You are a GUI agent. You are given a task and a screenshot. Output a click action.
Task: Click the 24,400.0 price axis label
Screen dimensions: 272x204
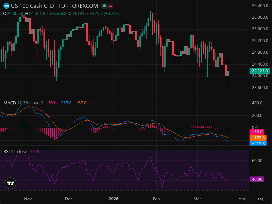260,64
